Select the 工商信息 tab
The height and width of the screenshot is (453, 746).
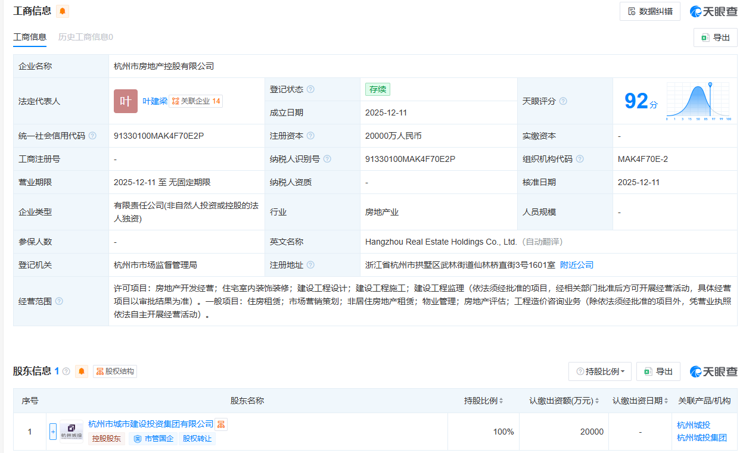pyautogui.click(x=29, y=37)
